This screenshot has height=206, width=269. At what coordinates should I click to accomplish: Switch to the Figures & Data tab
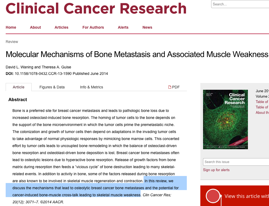52,87
